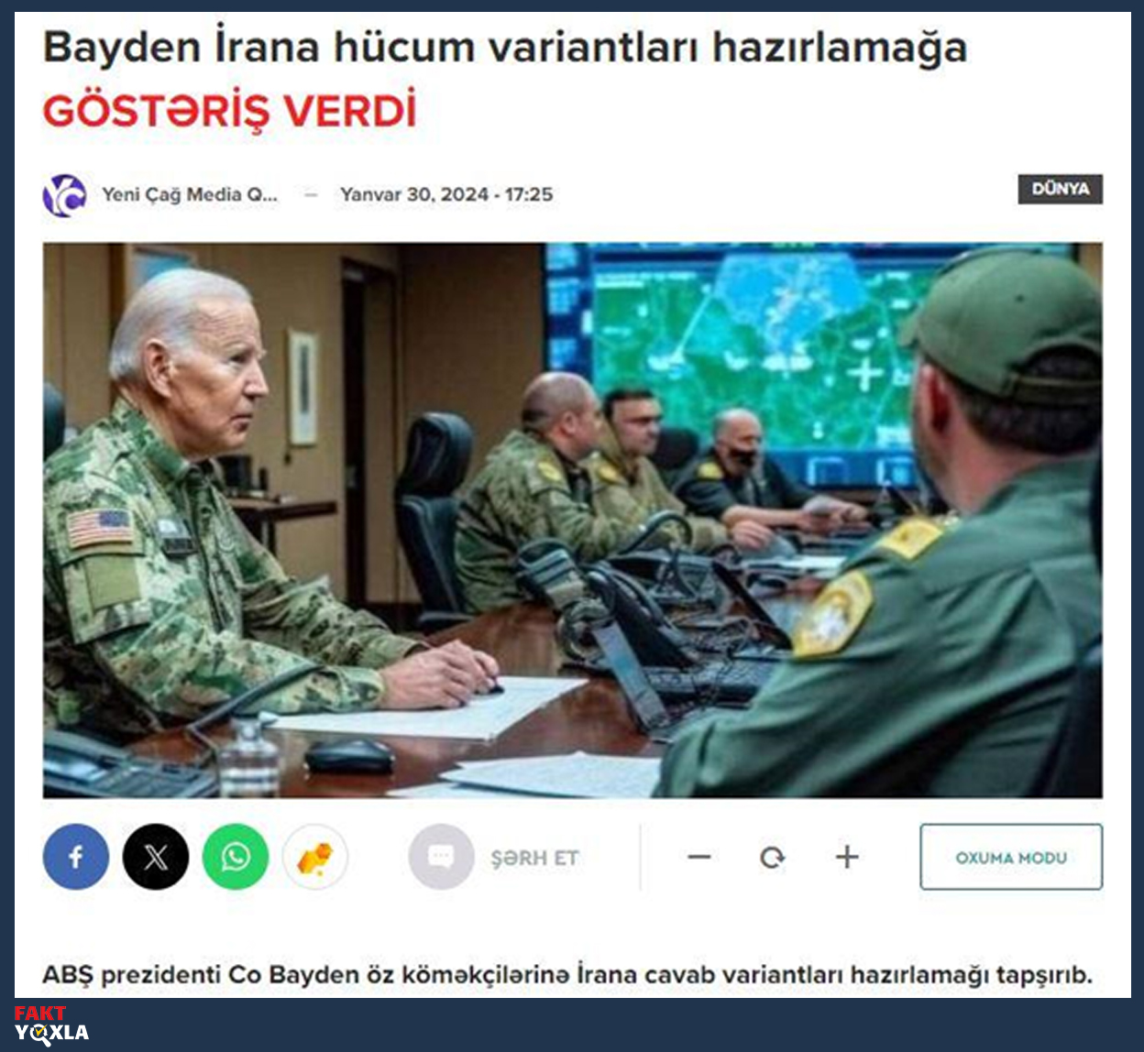Click the Yanvar 30, 2024 date stamp
Viewport: 1144px width, 1052px height.
[446, 194]
